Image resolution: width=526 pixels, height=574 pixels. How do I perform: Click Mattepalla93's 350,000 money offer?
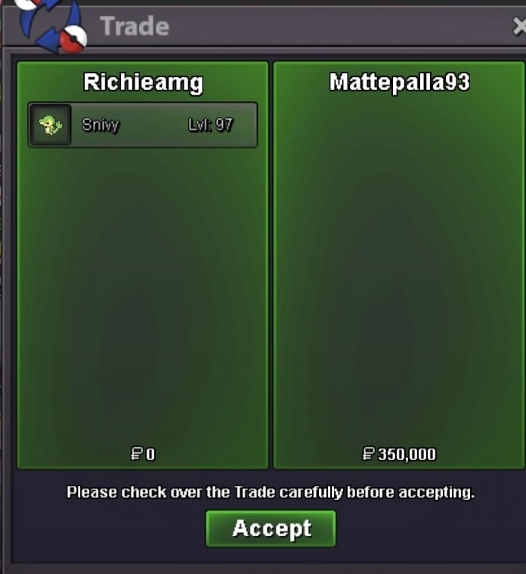pyautogui.click(x=407, y=455)
